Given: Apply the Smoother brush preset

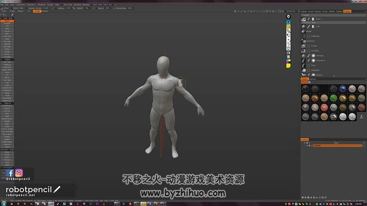Looking at the screenshot, I should point(315,70).
